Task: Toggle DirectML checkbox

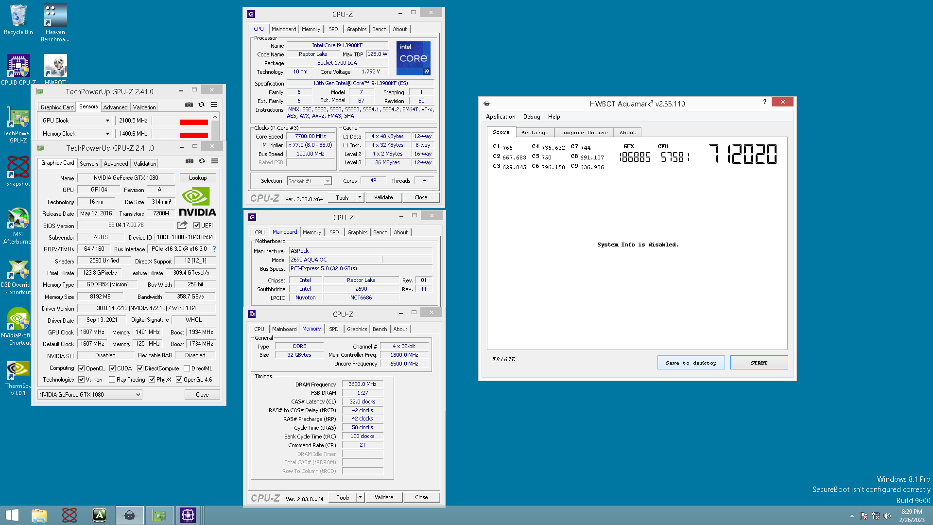Action: pyautogui.click(x=187, y=368)
